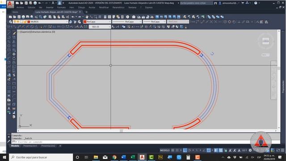Toggle the MUROS layer lock icon
Image resolution: width=286 pixels, height=161 pixels.
[x=25, y=22]
